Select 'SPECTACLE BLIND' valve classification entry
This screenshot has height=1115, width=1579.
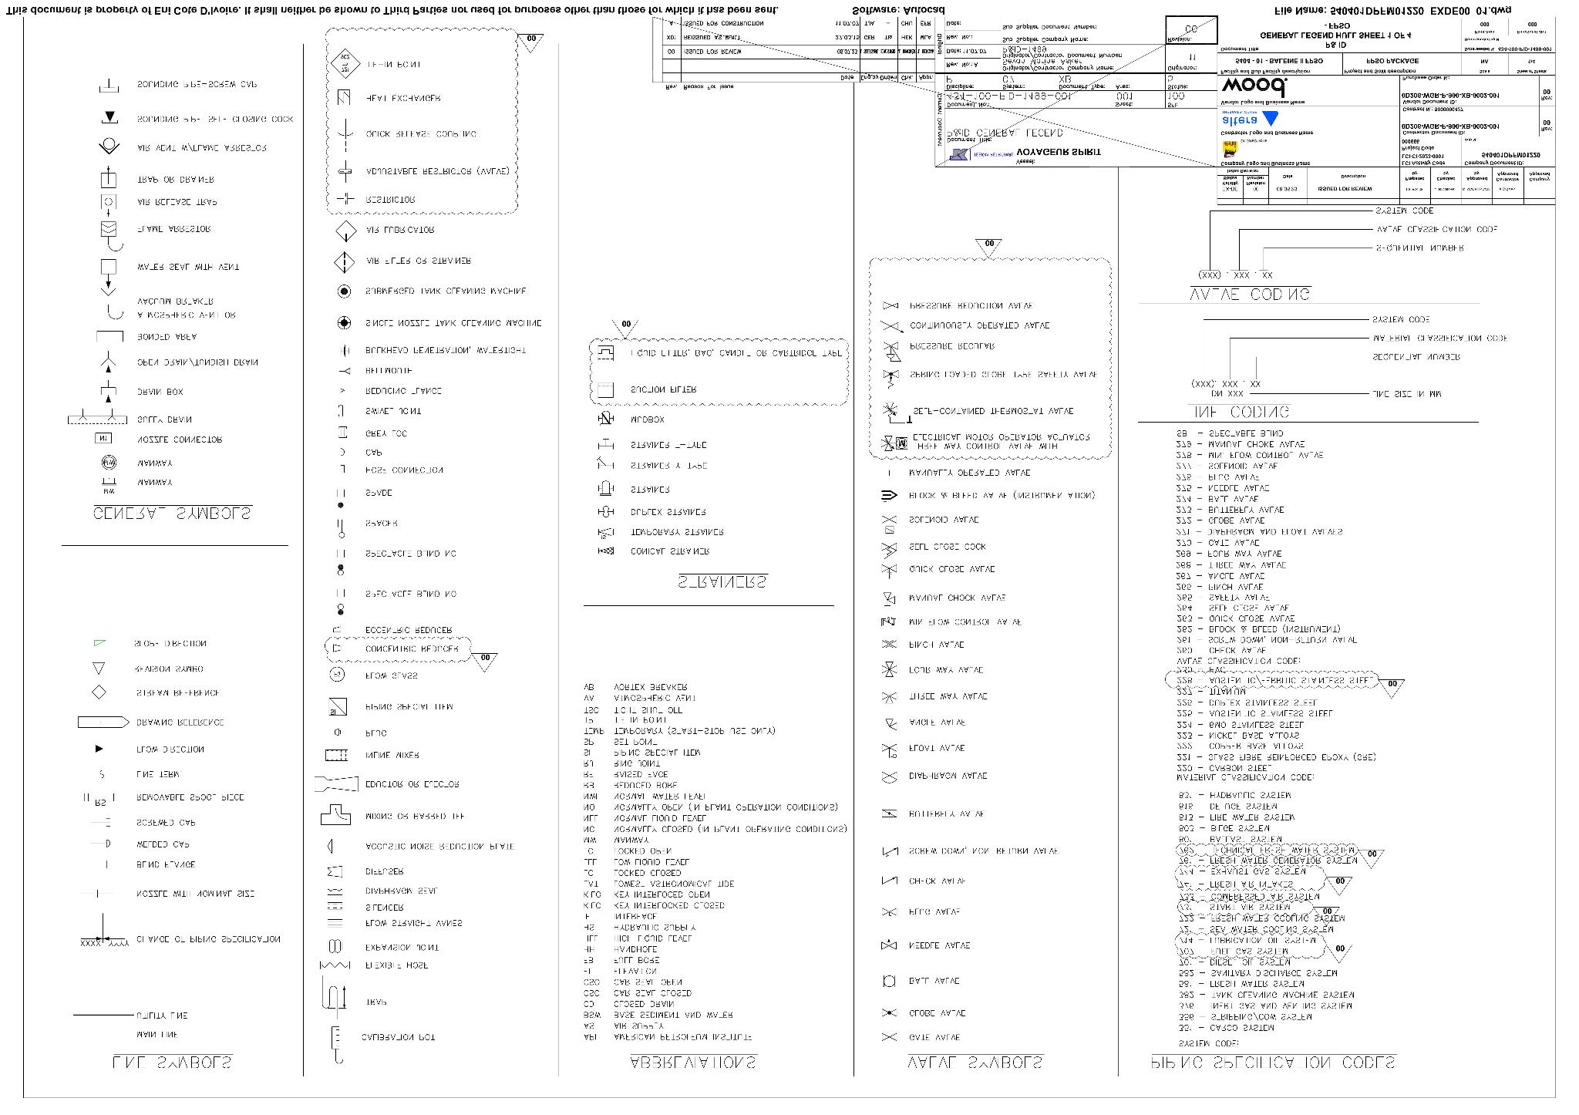1230,433
